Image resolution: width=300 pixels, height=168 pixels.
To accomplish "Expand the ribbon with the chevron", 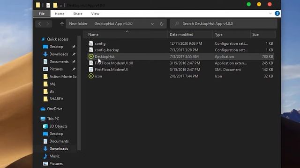I will pyautogui.click(x=270, y=14).
